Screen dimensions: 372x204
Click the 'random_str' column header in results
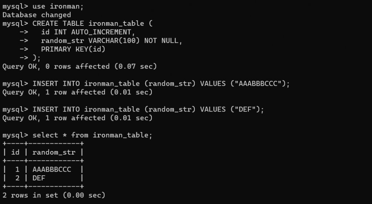pos(54,152)
